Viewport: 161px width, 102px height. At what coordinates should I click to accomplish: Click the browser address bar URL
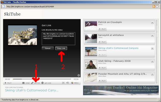pyautogui.click(x=30, y=7)
